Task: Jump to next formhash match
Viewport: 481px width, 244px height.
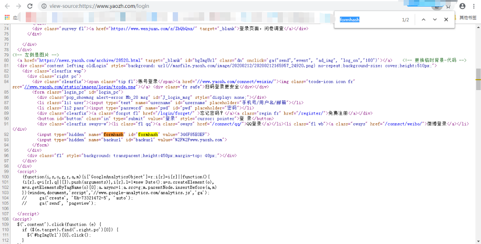Action: pos(435,20)
